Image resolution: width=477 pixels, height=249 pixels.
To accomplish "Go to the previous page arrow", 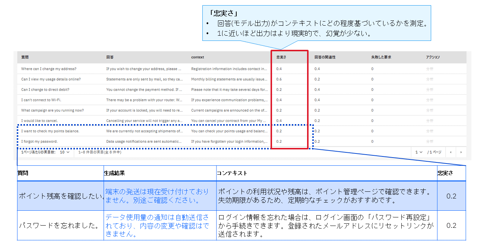I will (x=451, y=152).
